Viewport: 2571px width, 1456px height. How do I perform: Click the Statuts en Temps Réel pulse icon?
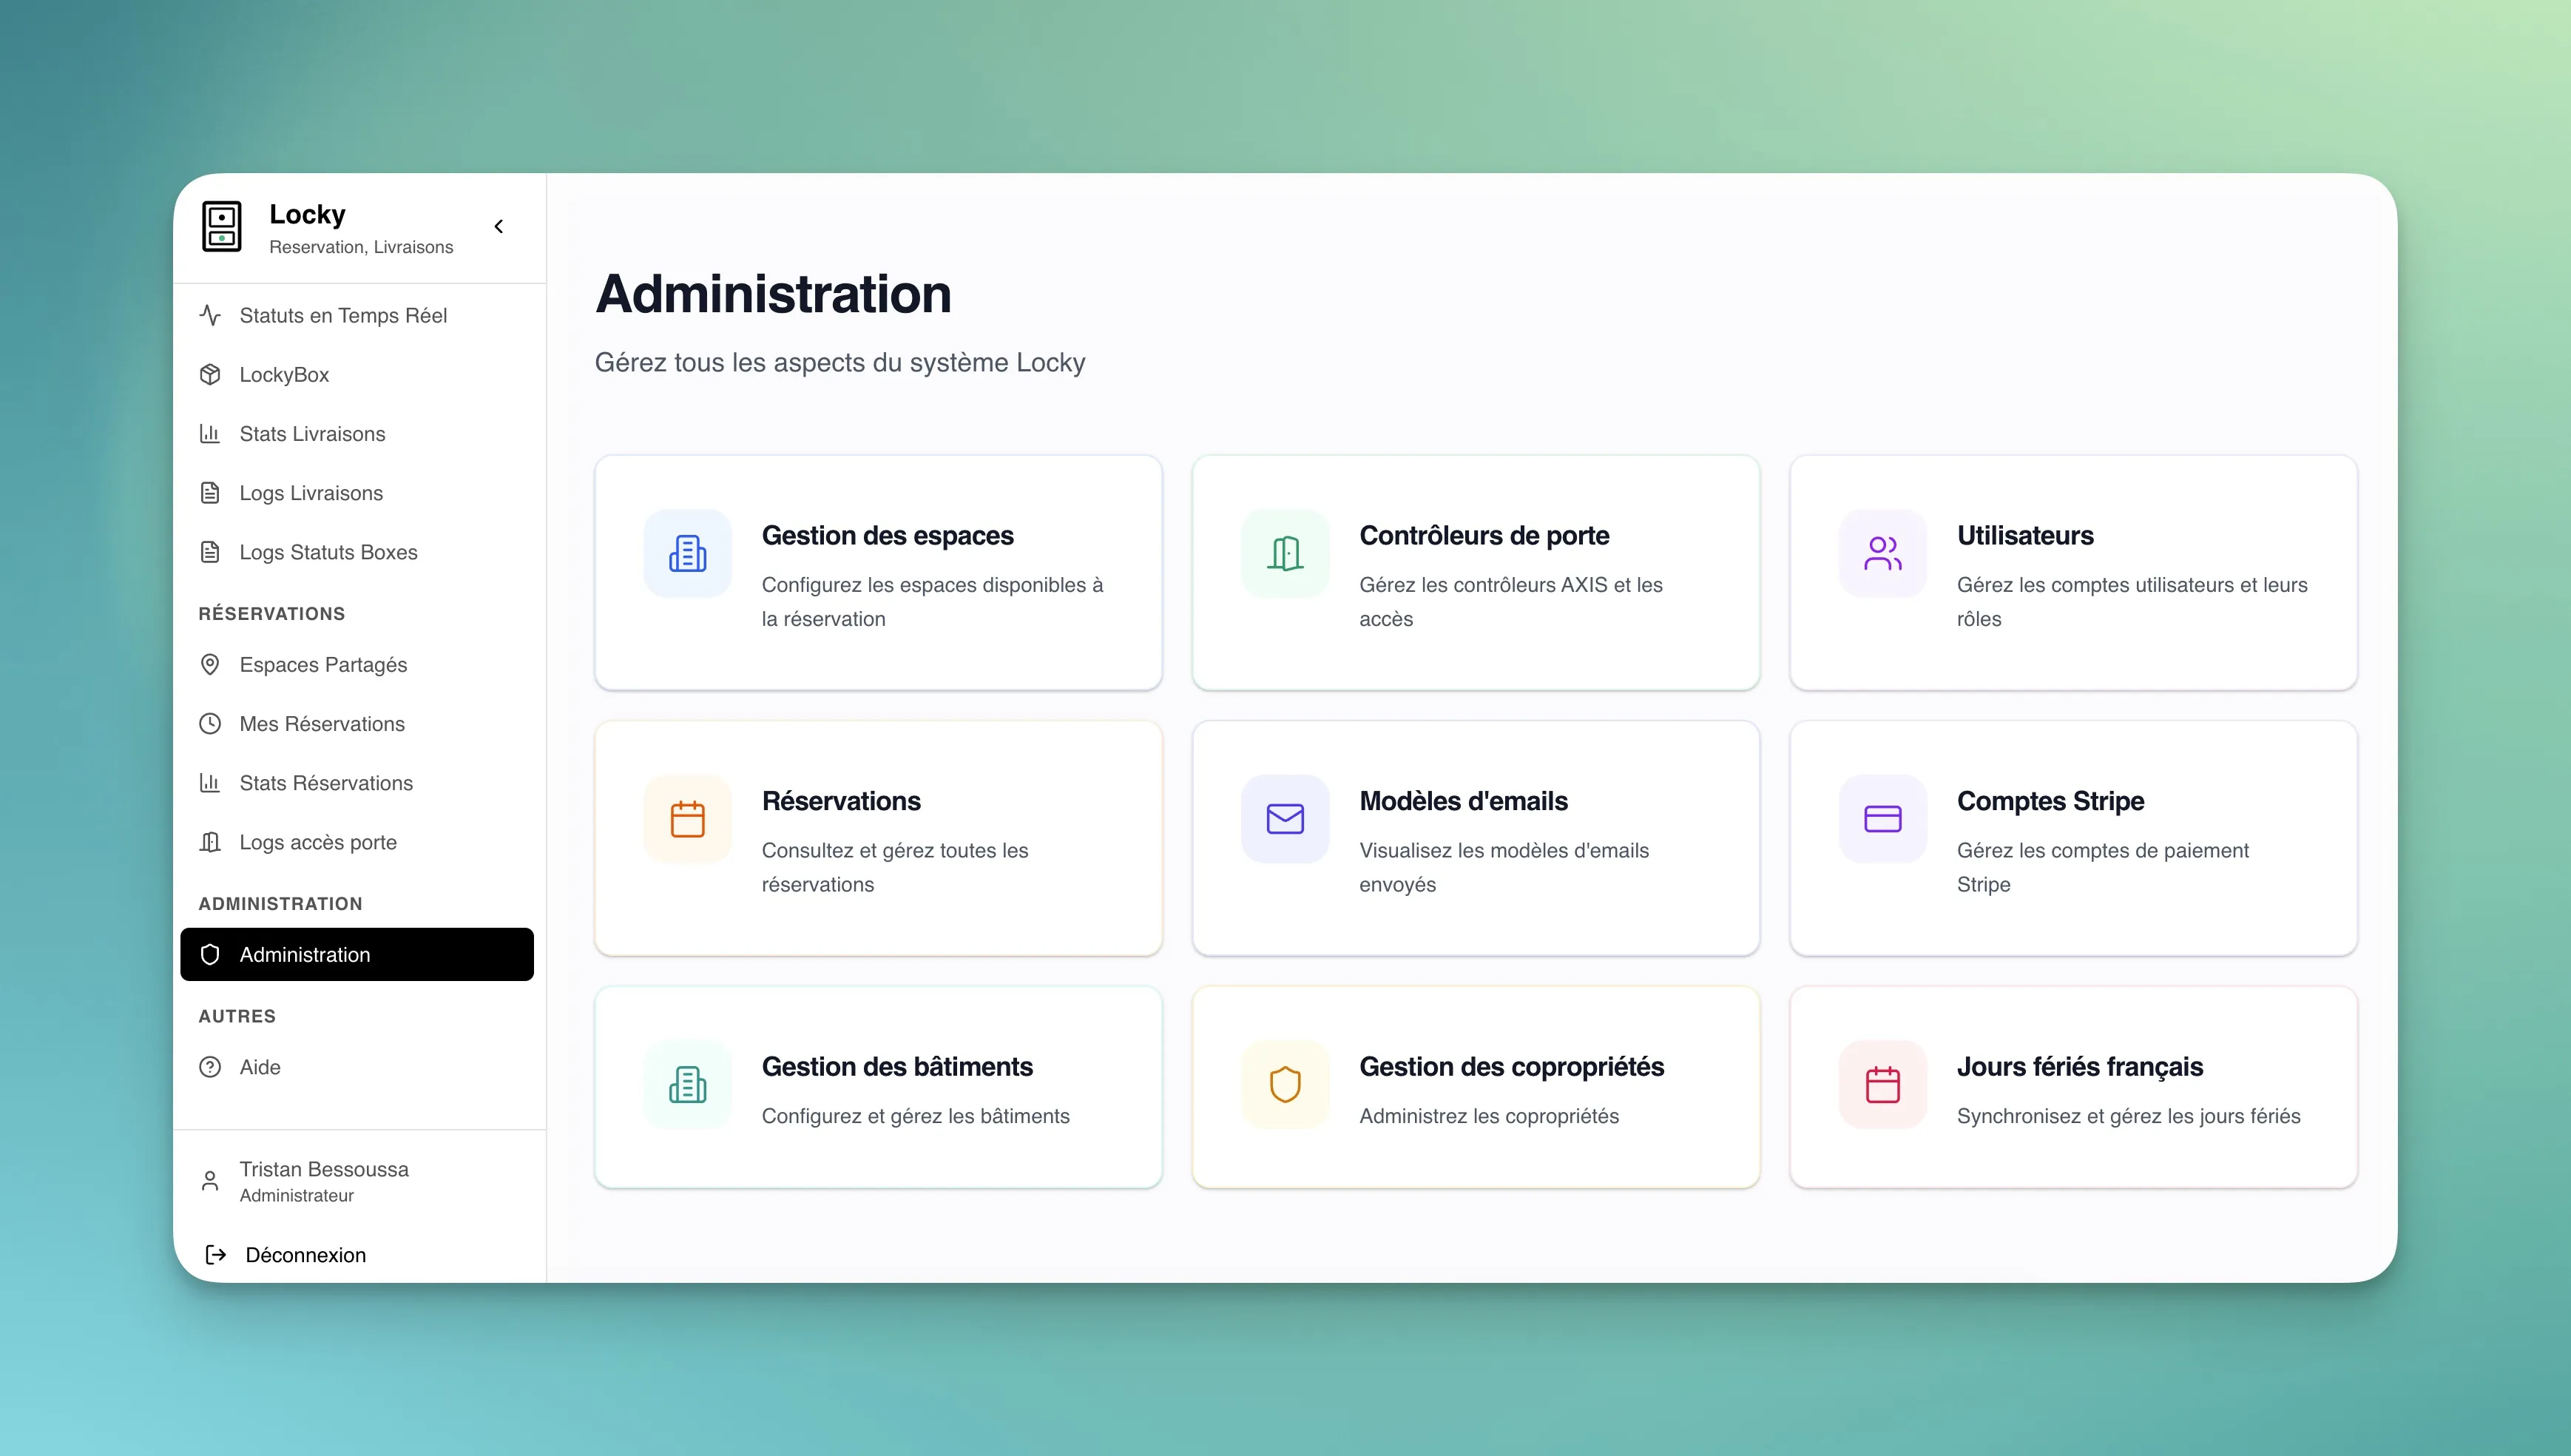click(x=210, y=315)
